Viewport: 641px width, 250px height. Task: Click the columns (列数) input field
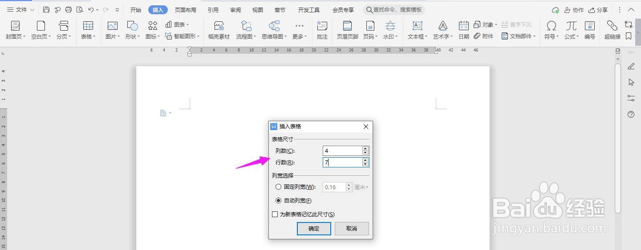tap(342, 151)
